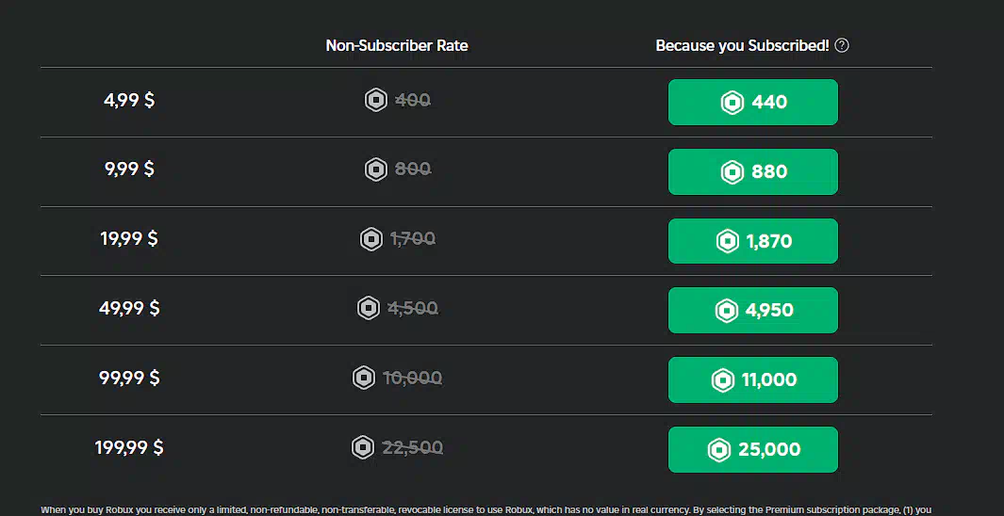Viewport: 1004px width, 516px height.
Task: Click the 49,99 $ price label
Action: [x=129, y=308]
